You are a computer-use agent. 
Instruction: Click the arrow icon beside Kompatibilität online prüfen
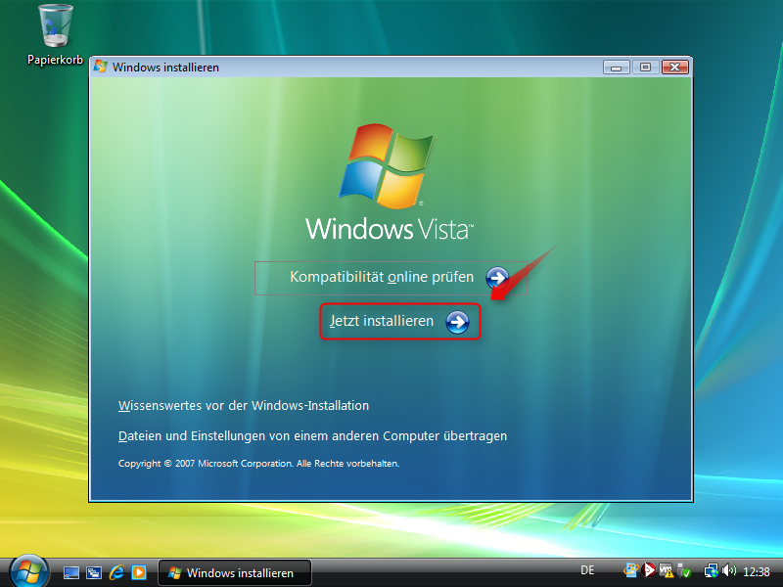[497, 278]
